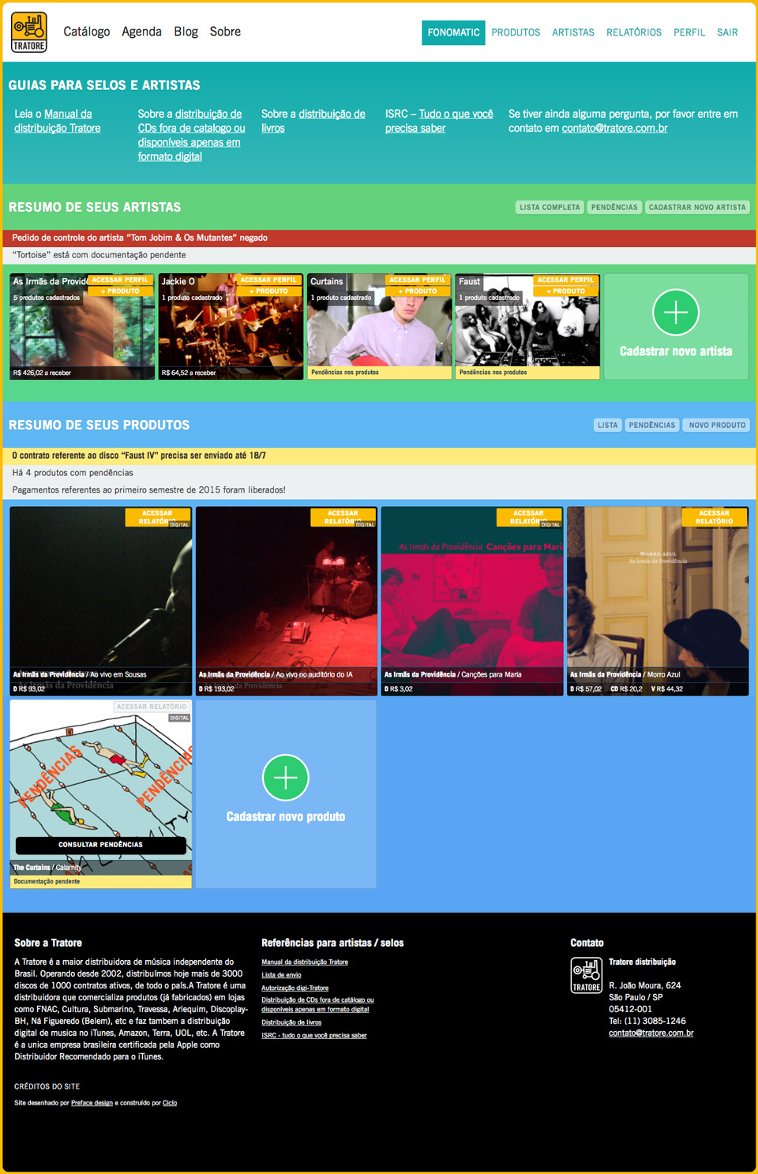
Task: Click the Cadastrar novo artista label
Action: [676, 351]
